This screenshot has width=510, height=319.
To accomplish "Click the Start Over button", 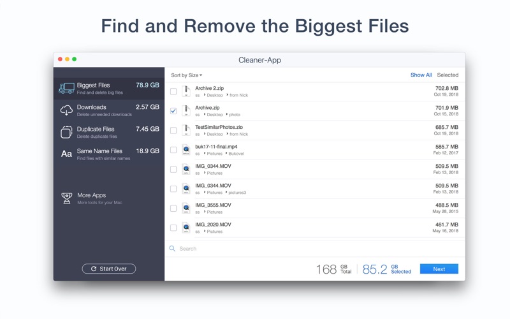I will [109, 269].
